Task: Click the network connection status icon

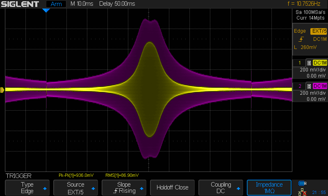Action: pyautogui.click(x=303, y=191)
